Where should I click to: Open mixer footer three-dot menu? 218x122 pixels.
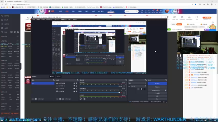[x=84, y=99]
